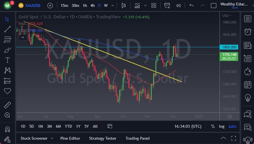Open the news panel

247,45
